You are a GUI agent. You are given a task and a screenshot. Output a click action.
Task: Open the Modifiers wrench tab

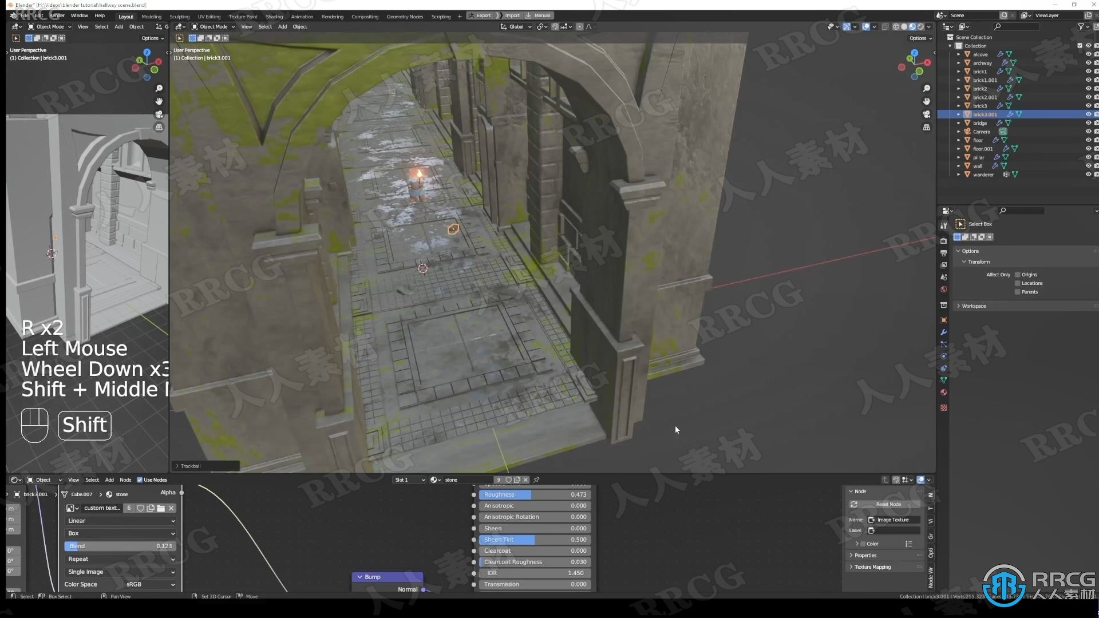pyautogui.click(x=943, y=332)
